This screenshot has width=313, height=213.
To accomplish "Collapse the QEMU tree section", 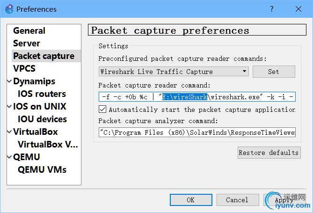I will tap(9, 157).
